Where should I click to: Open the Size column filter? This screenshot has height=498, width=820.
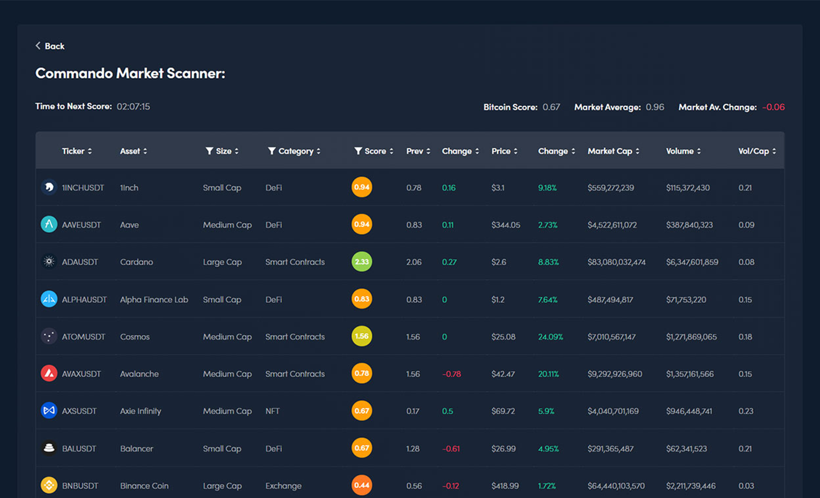[x=210, y=151]
